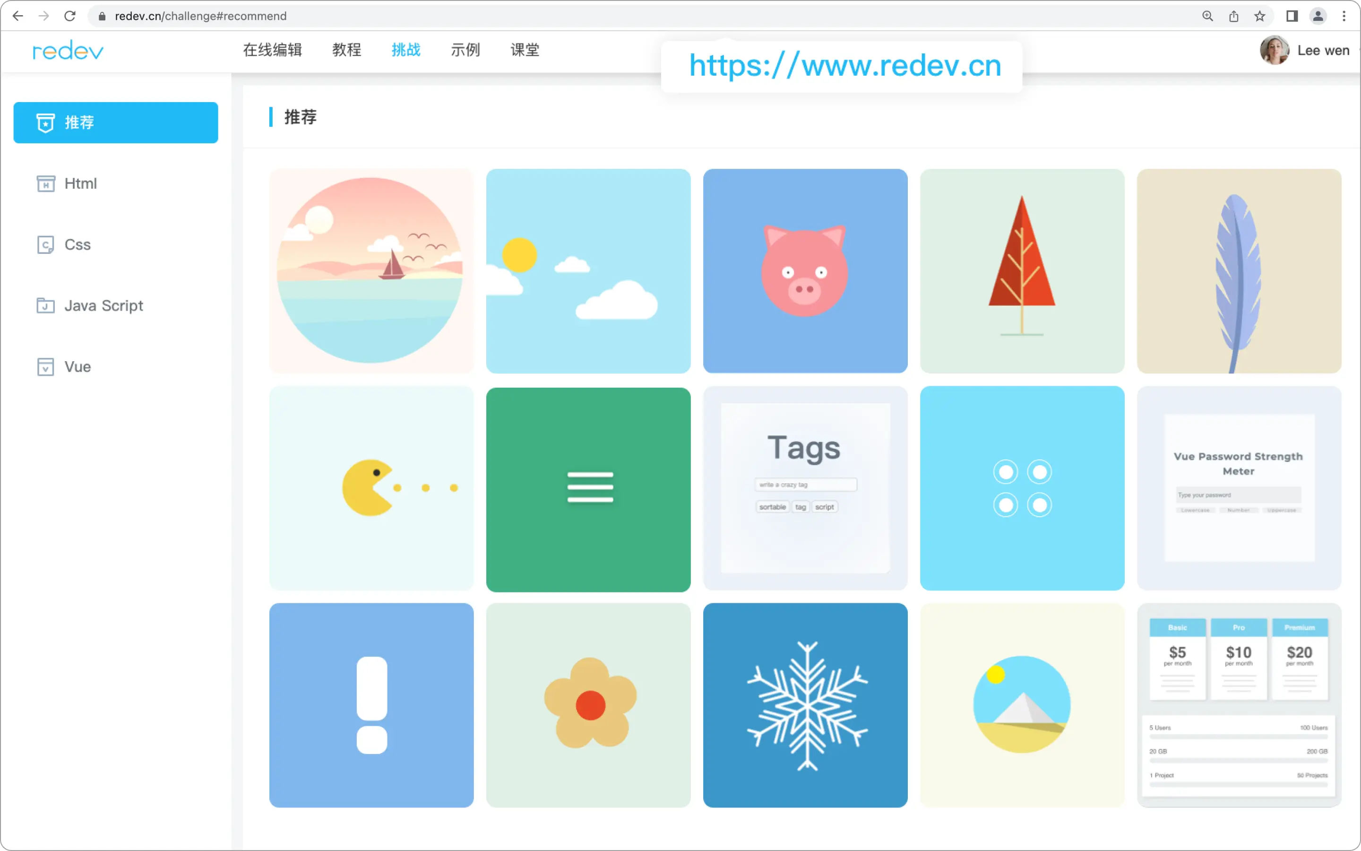Bookmark this page with star icon
The width and height of the screenshot is (1361, 851).
click(x=1260, y=16)
